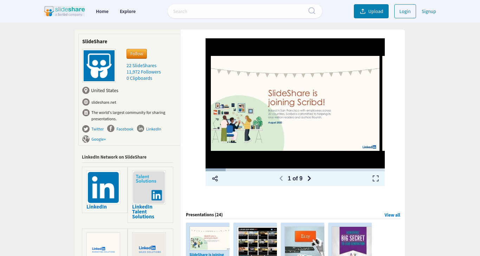Open the Facebook text link
This screenshot has height=256, width=480.
click(125, 129)
